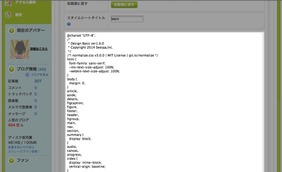Select the 設定 menu item

tap(19, 15)
